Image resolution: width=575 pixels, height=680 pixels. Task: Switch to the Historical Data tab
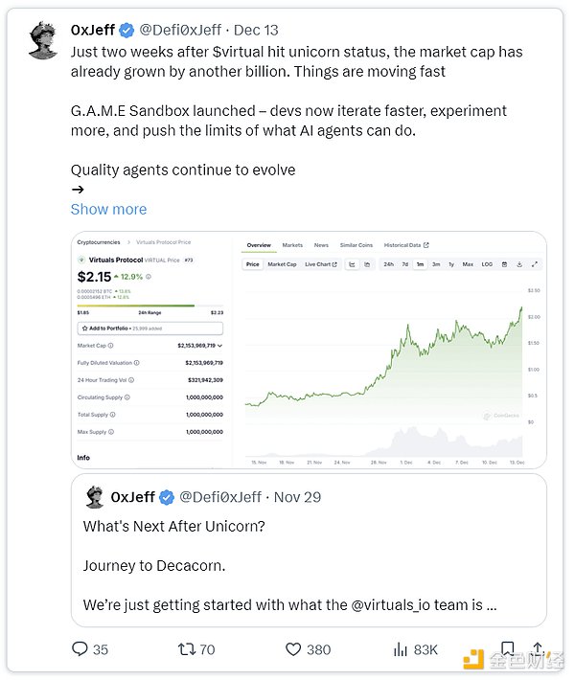[x=406, y=245]
